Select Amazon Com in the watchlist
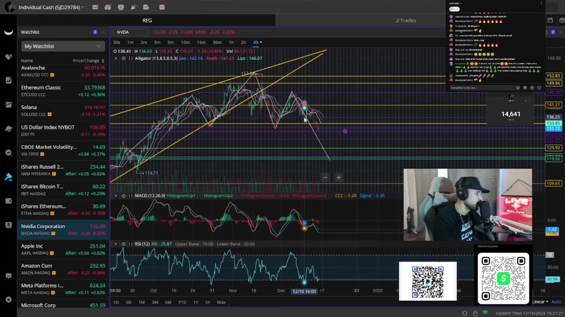Image resolution: width=565 pixels, height=317 pixels. 63,269
